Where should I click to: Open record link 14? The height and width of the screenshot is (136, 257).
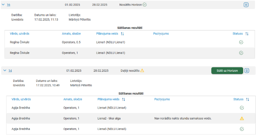[10, 71]
